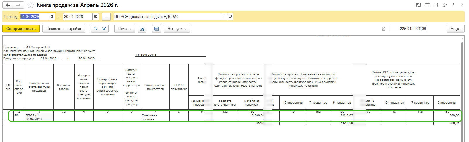Click the sum value field -225 042 026,00
The width and height of the screenshot is (469, 142).
click(408, 29)
